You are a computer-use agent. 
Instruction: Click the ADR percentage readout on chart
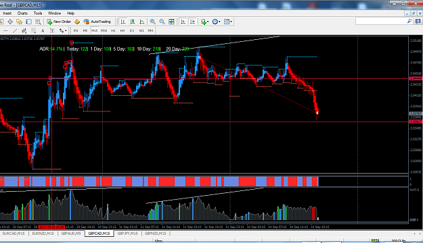51,49
